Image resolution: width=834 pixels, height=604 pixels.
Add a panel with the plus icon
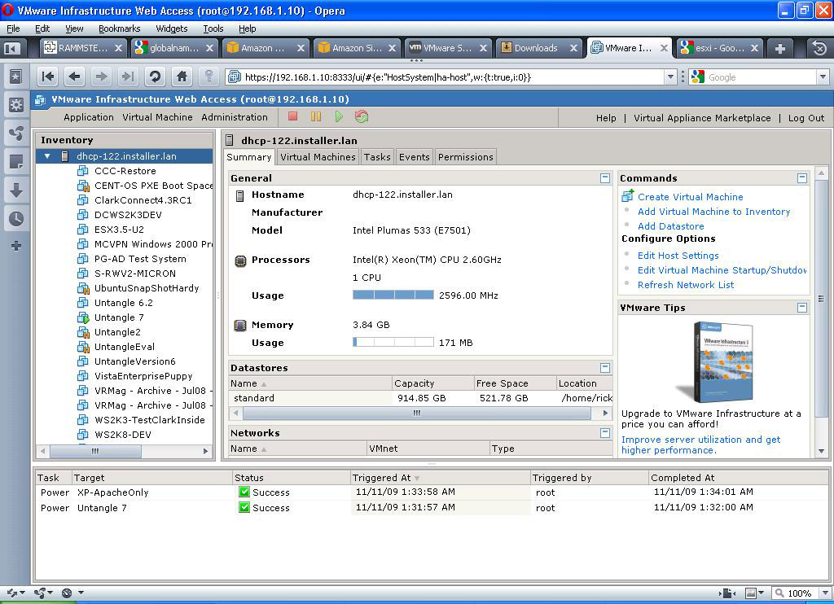point(16,246)
